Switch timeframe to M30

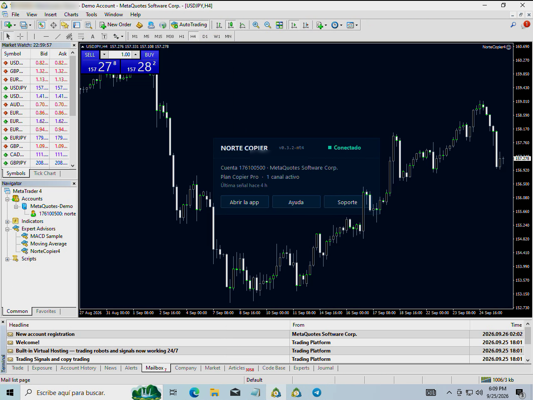(x=170, y=36)
